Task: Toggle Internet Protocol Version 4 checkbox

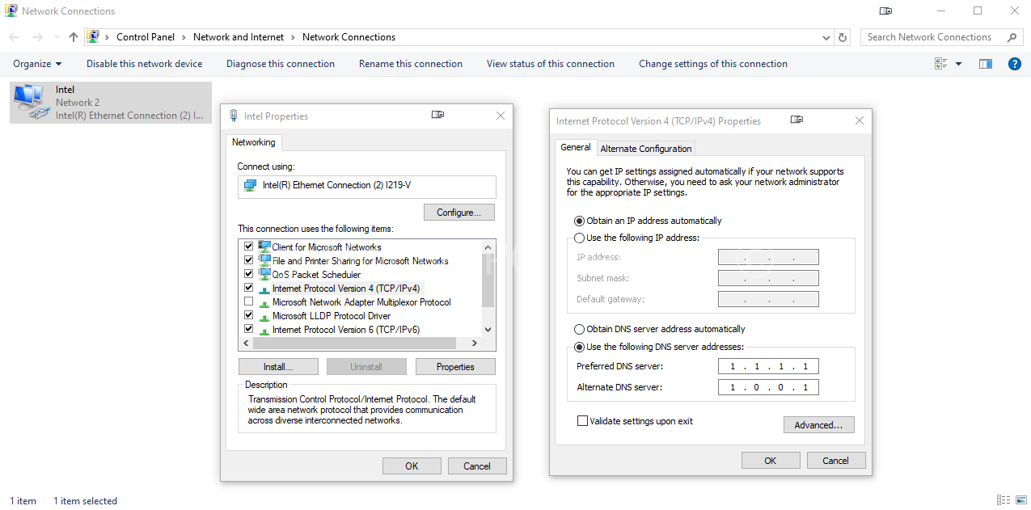Action: point(248,288)
